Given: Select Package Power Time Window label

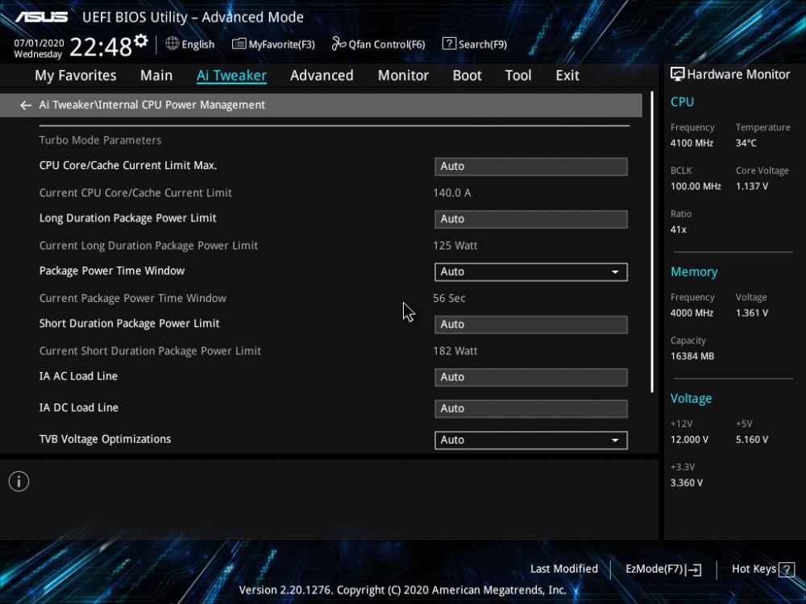Looking at the screenshot, I should pyautogui.click(x=111, y=271).
